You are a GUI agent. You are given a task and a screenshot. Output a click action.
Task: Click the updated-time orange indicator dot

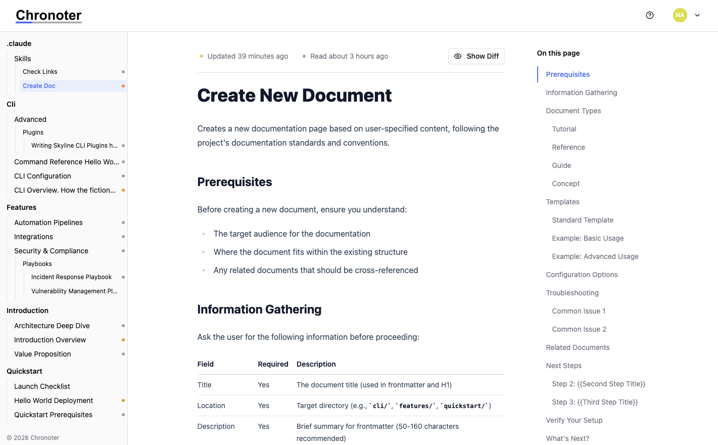pos(202,56)
